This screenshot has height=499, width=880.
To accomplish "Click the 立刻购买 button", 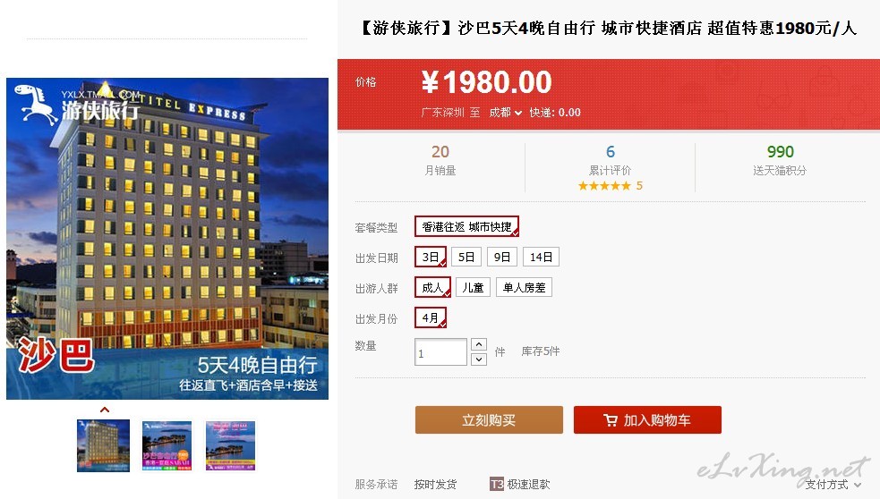I will point(489,420).
